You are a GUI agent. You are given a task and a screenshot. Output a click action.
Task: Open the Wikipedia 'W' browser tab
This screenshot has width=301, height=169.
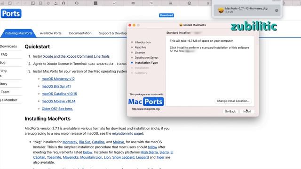tap(152, 3)
